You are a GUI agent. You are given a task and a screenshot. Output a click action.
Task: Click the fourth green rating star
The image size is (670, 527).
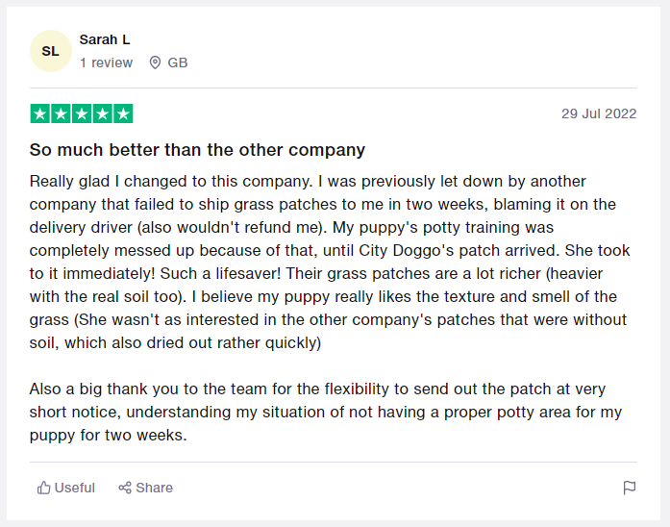click(x=102, y=113)
